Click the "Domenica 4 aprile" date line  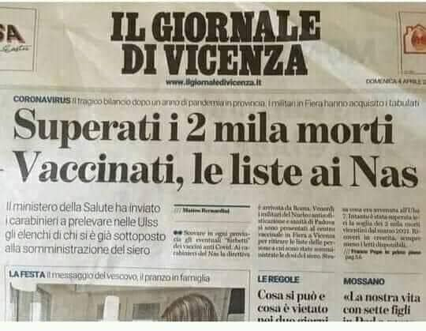(x=395, y=81)
